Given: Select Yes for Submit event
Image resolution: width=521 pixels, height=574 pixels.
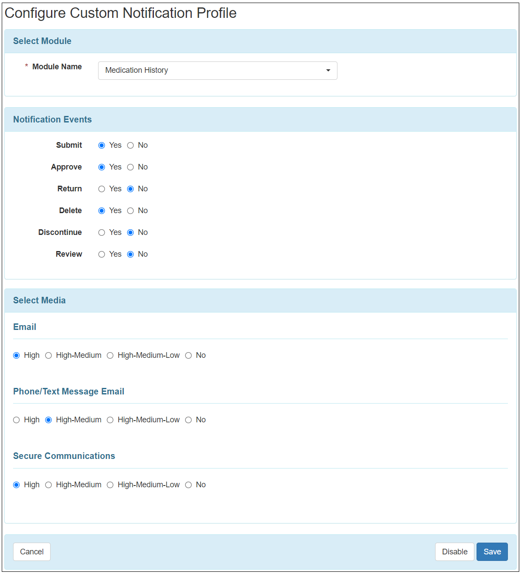Looking at the screenshot, I should (102, 146).
